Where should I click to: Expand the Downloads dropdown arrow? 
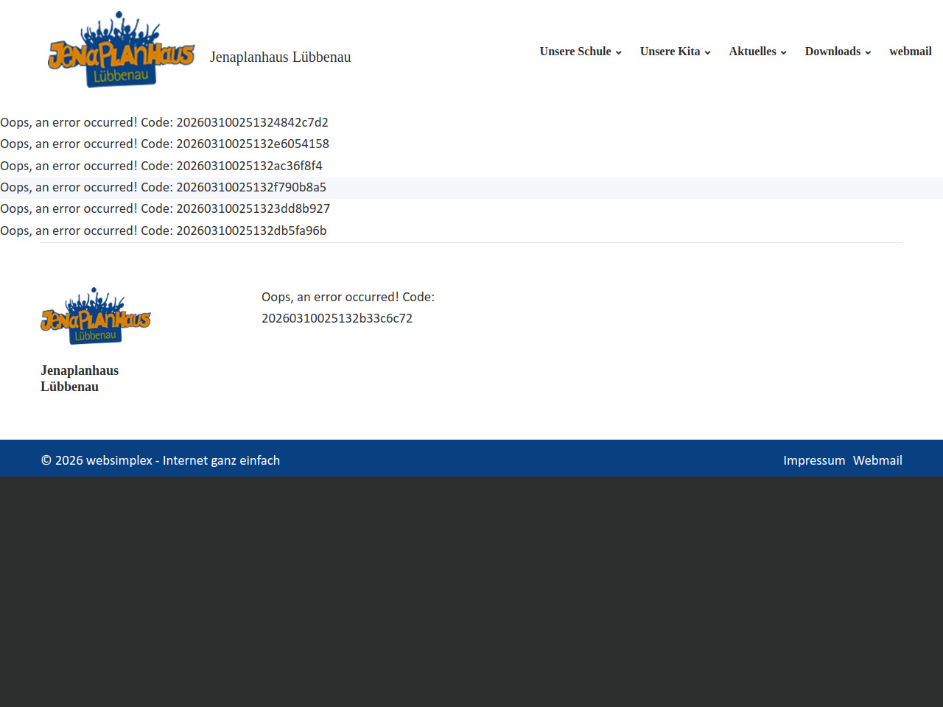click(869, 52)
